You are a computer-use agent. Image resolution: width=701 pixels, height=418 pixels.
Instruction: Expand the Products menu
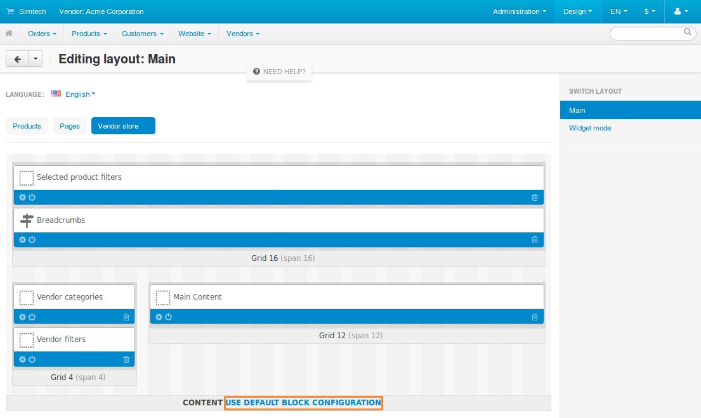[89, 34]
